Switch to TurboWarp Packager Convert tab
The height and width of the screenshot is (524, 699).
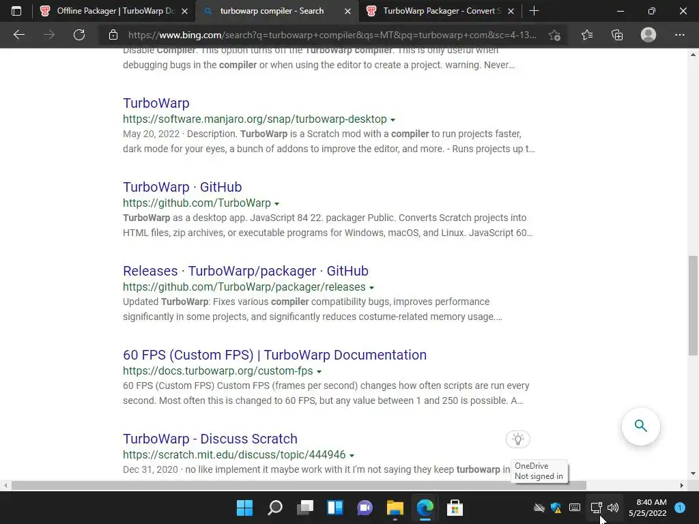(440, 11)
